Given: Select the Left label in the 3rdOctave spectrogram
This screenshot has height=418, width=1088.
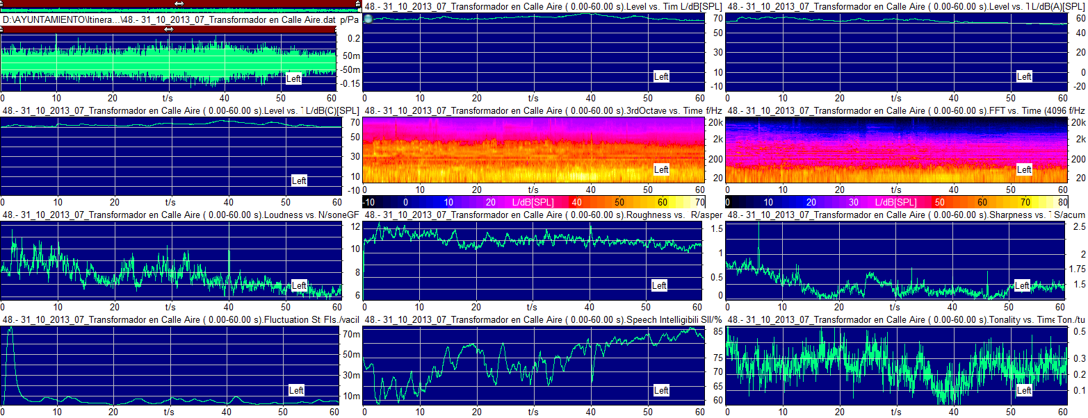Looking at the screenshot, I should click(661, 169).
